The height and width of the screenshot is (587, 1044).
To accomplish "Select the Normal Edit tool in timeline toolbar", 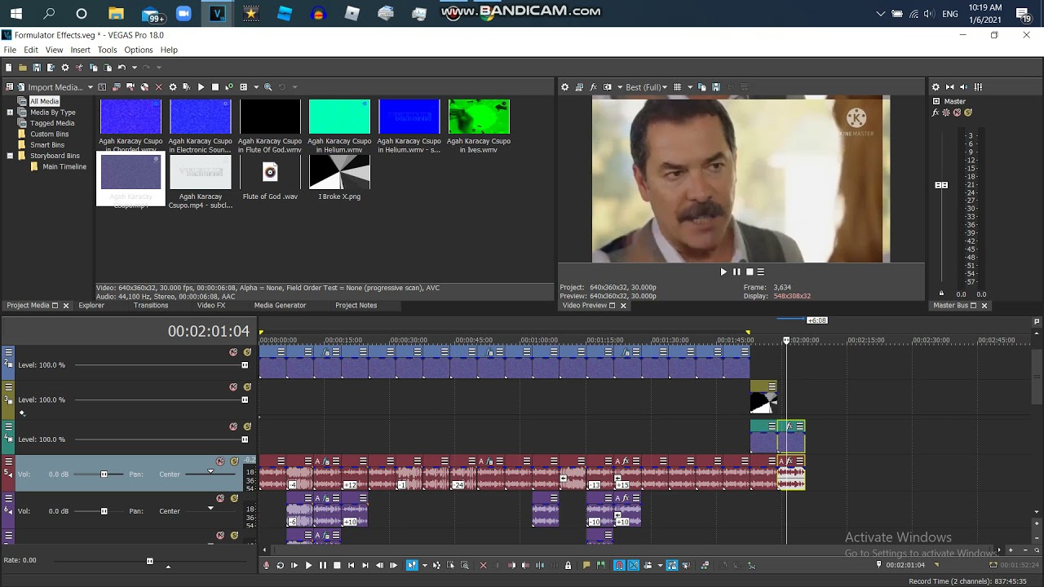I will [412, 565].
